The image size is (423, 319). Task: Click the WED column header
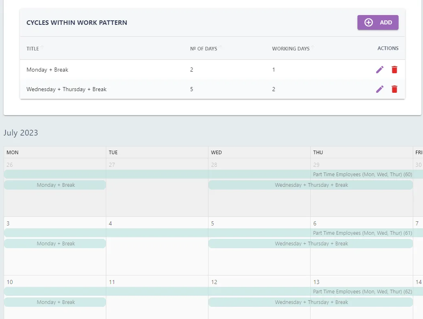coord(259,152)
